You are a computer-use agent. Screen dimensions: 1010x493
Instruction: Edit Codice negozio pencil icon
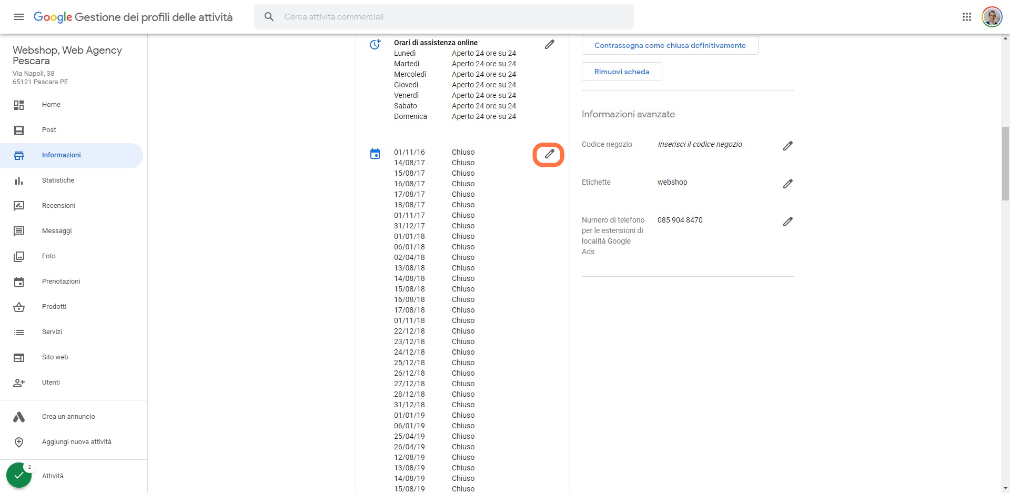click(787, 146)
